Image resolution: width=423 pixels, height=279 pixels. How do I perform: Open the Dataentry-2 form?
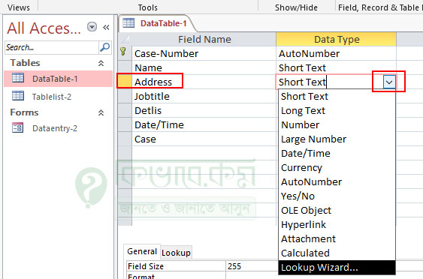[x=55, y=128]
